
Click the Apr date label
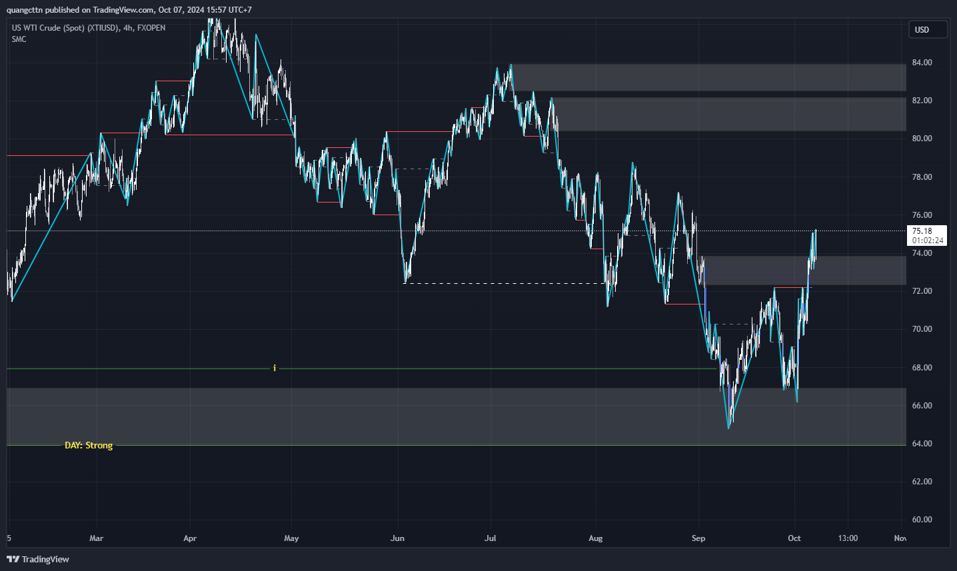point(190,538)
